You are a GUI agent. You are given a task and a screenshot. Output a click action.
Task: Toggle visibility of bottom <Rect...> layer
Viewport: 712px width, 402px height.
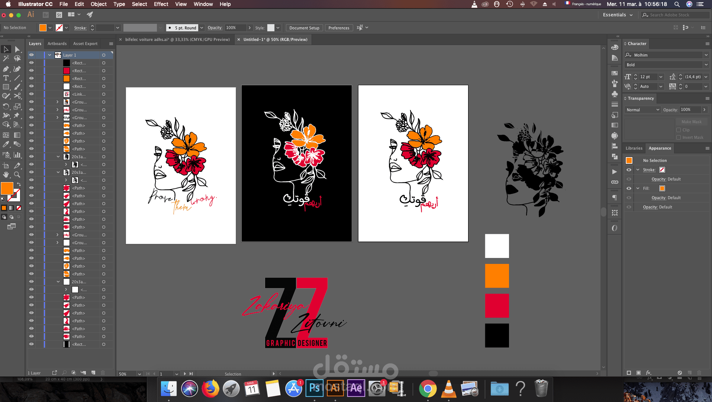click(x=31, y=344)
